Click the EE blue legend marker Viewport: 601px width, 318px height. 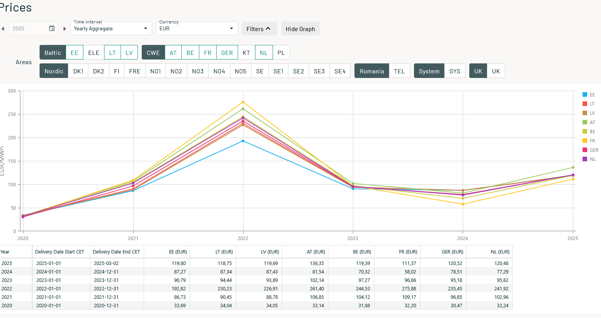point(585,94)
